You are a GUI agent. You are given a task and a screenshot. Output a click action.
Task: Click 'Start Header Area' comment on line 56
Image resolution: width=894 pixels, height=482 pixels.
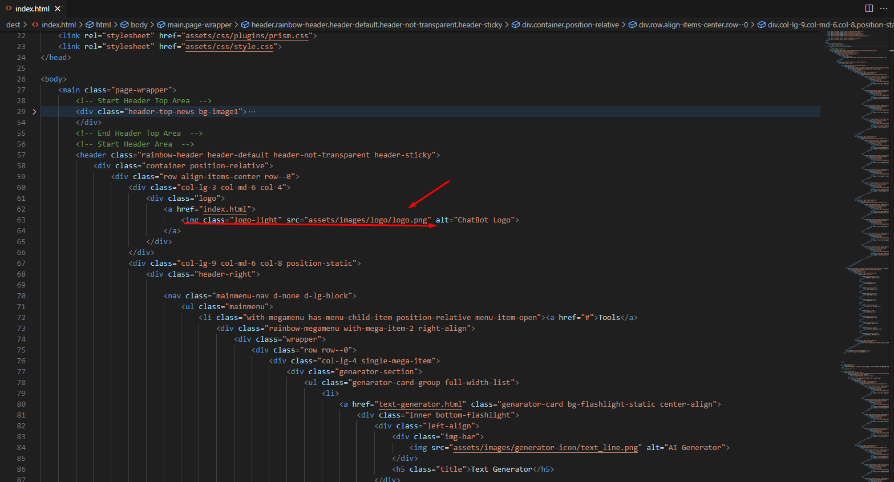pyautogui.click(x=135, y=144)
